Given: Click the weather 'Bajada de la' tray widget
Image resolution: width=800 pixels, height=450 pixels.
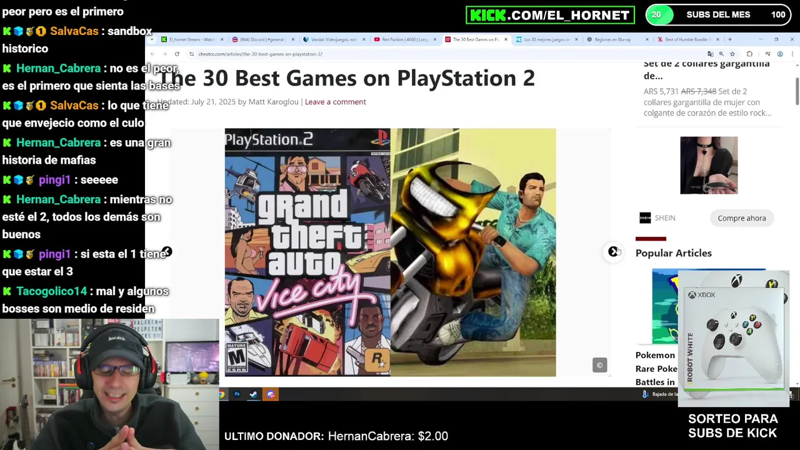Looking at the screenshot, I should click(661, 394).
